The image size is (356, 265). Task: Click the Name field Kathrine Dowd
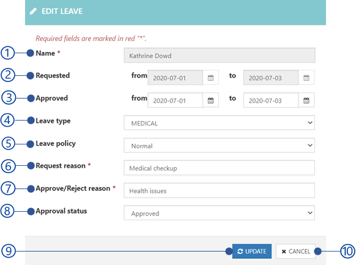(x=220, y=55)
